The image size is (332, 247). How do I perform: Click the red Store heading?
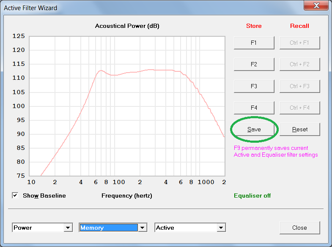coord(254,26)
